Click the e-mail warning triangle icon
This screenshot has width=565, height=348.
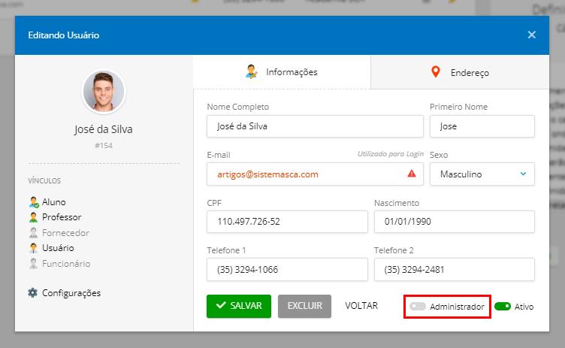coord(412,174)
